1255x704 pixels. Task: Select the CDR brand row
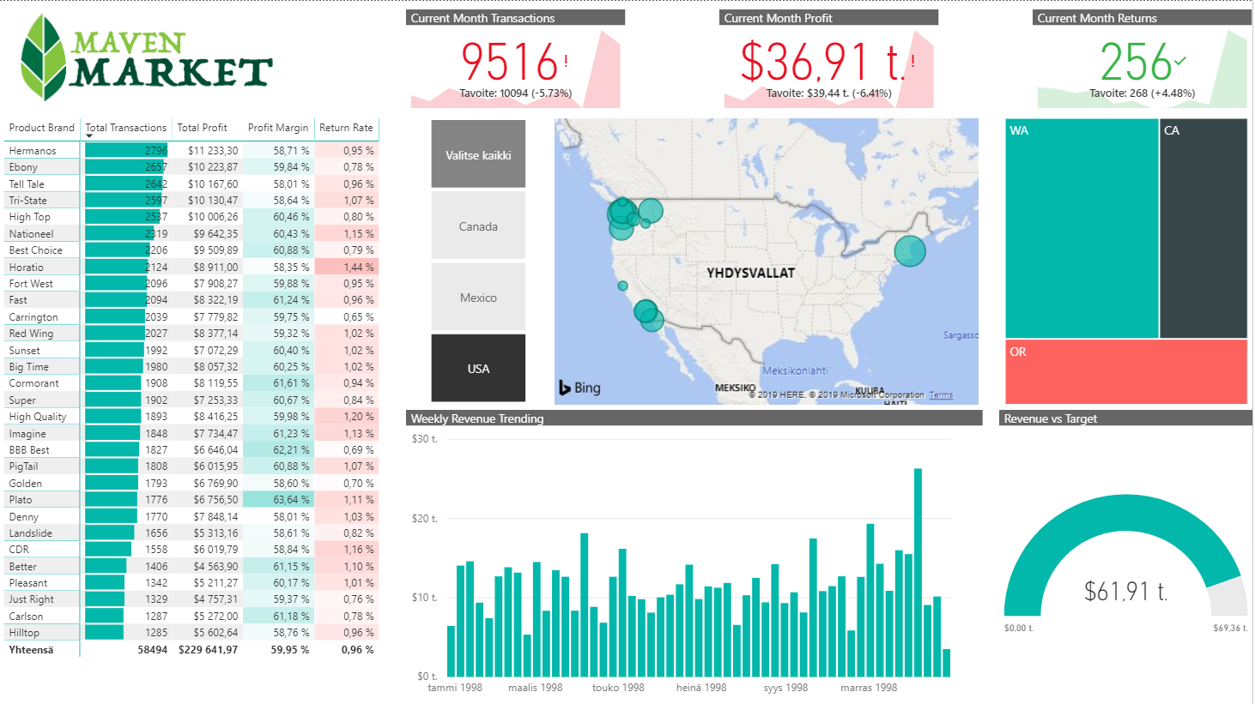click(191, 550)
